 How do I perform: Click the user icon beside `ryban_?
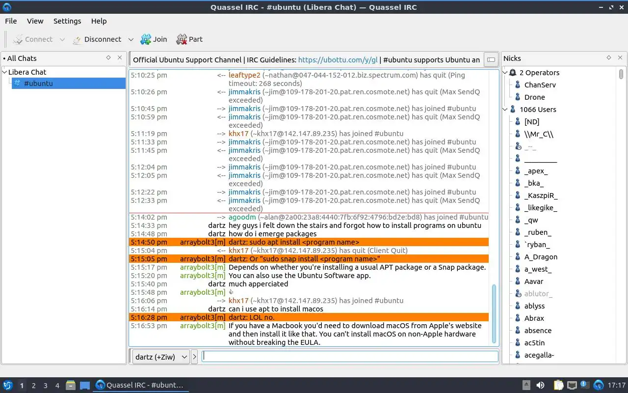(x=518, y=245)
